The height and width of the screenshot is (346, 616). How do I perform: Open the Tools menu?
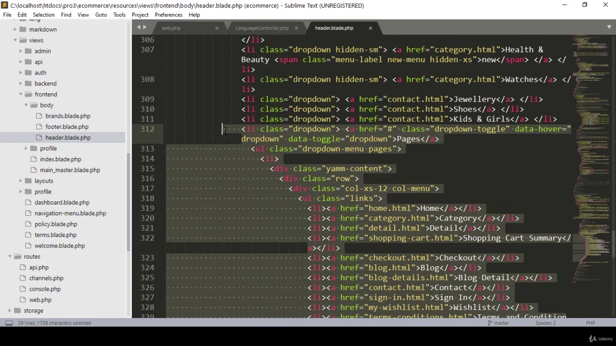coord(119,15)
